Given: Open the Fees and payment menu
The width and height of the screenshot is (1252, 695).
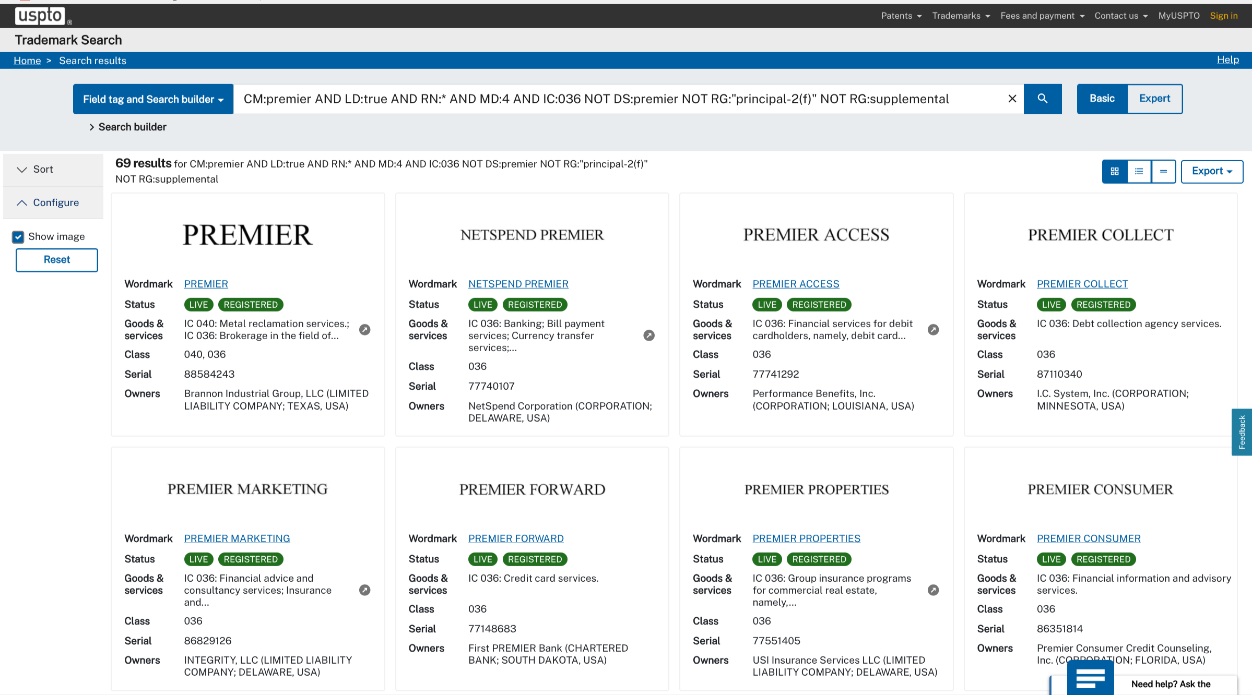Looking at the screenshot, I should click(1042, 16).
